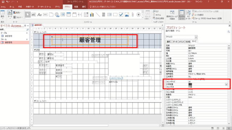232x130 pixels.
Task: Insert a Title (タイトル) into header
Action: pos(157,15)
